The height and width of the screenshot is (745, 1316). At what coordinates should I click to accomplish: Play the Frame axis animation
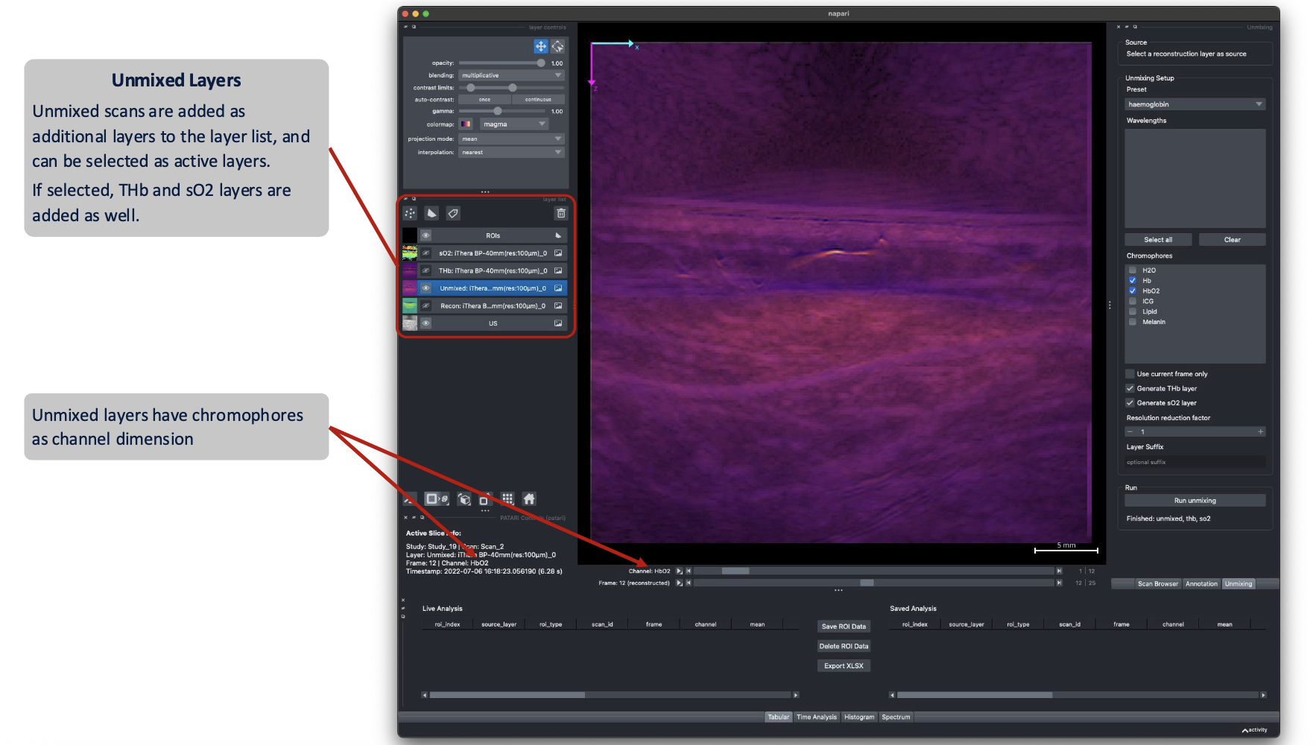coord(679,583)
